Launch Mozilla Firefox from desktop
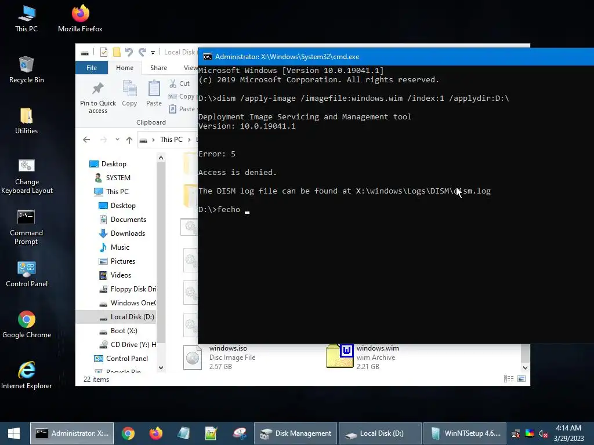This screenshot has height=445, width=594. [80, 19]
